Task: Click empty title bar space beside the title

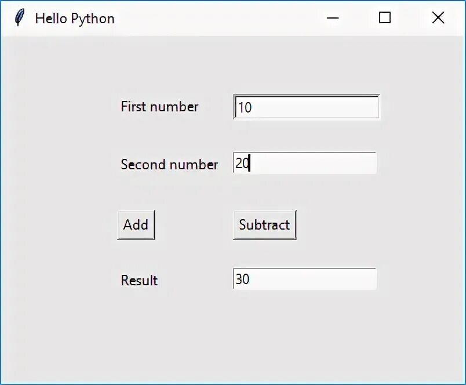Action: pos(220,19)
